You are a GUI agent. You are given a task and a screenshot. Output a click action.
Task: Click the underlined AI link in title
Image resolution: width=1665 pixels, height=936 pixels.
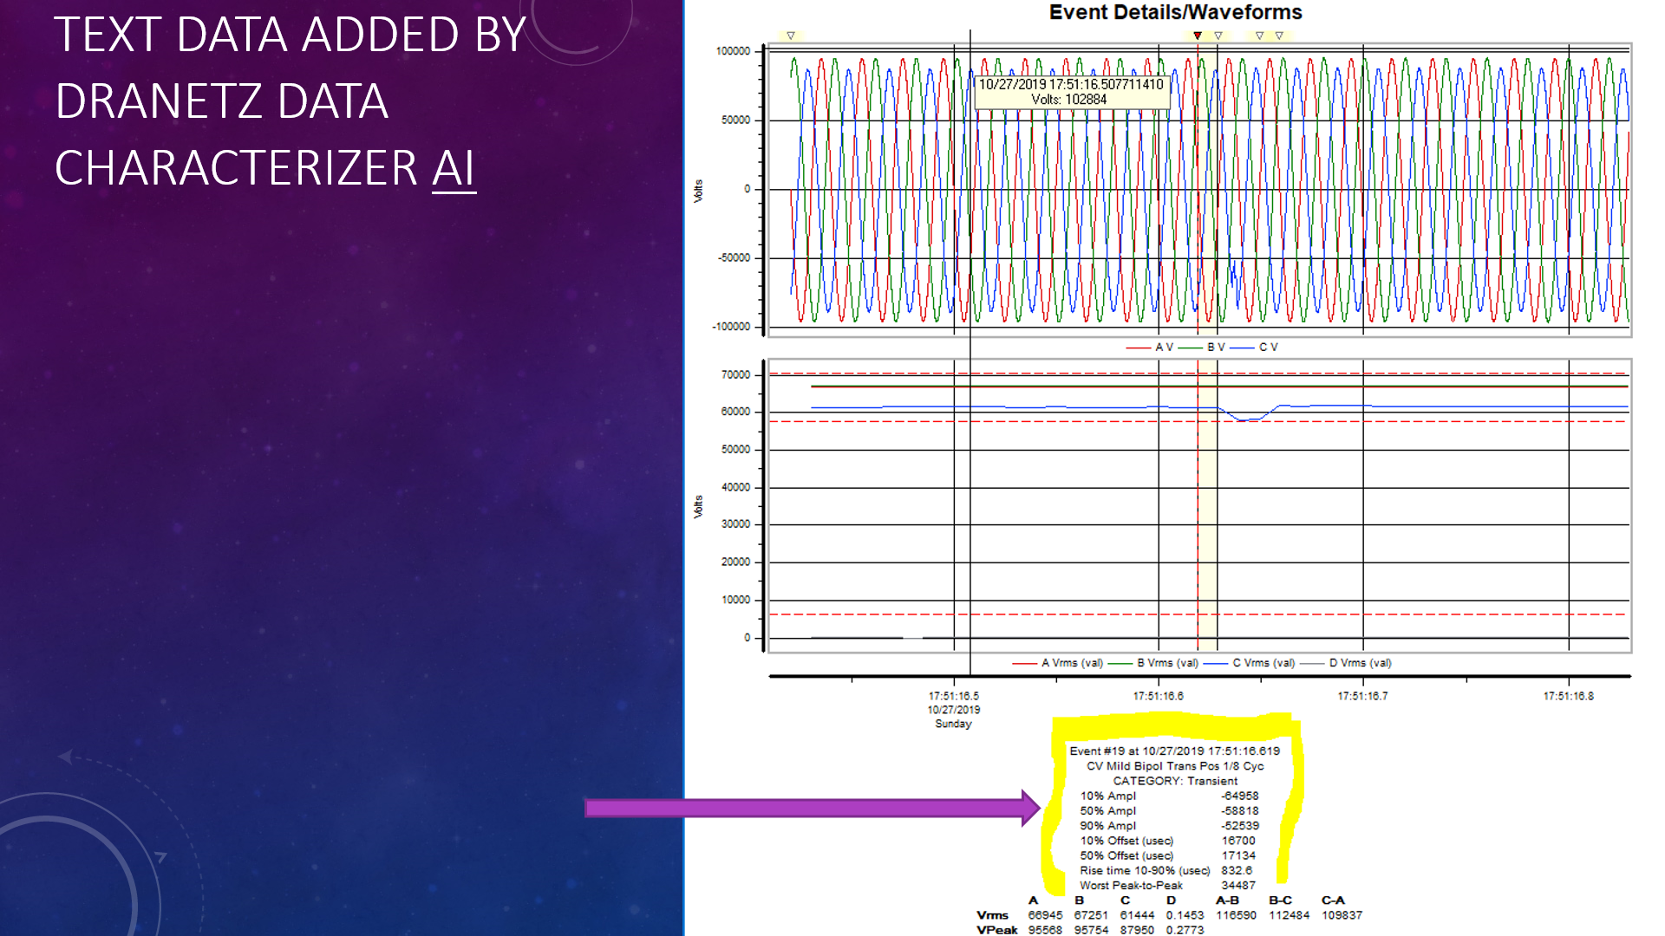click(454, 168)
